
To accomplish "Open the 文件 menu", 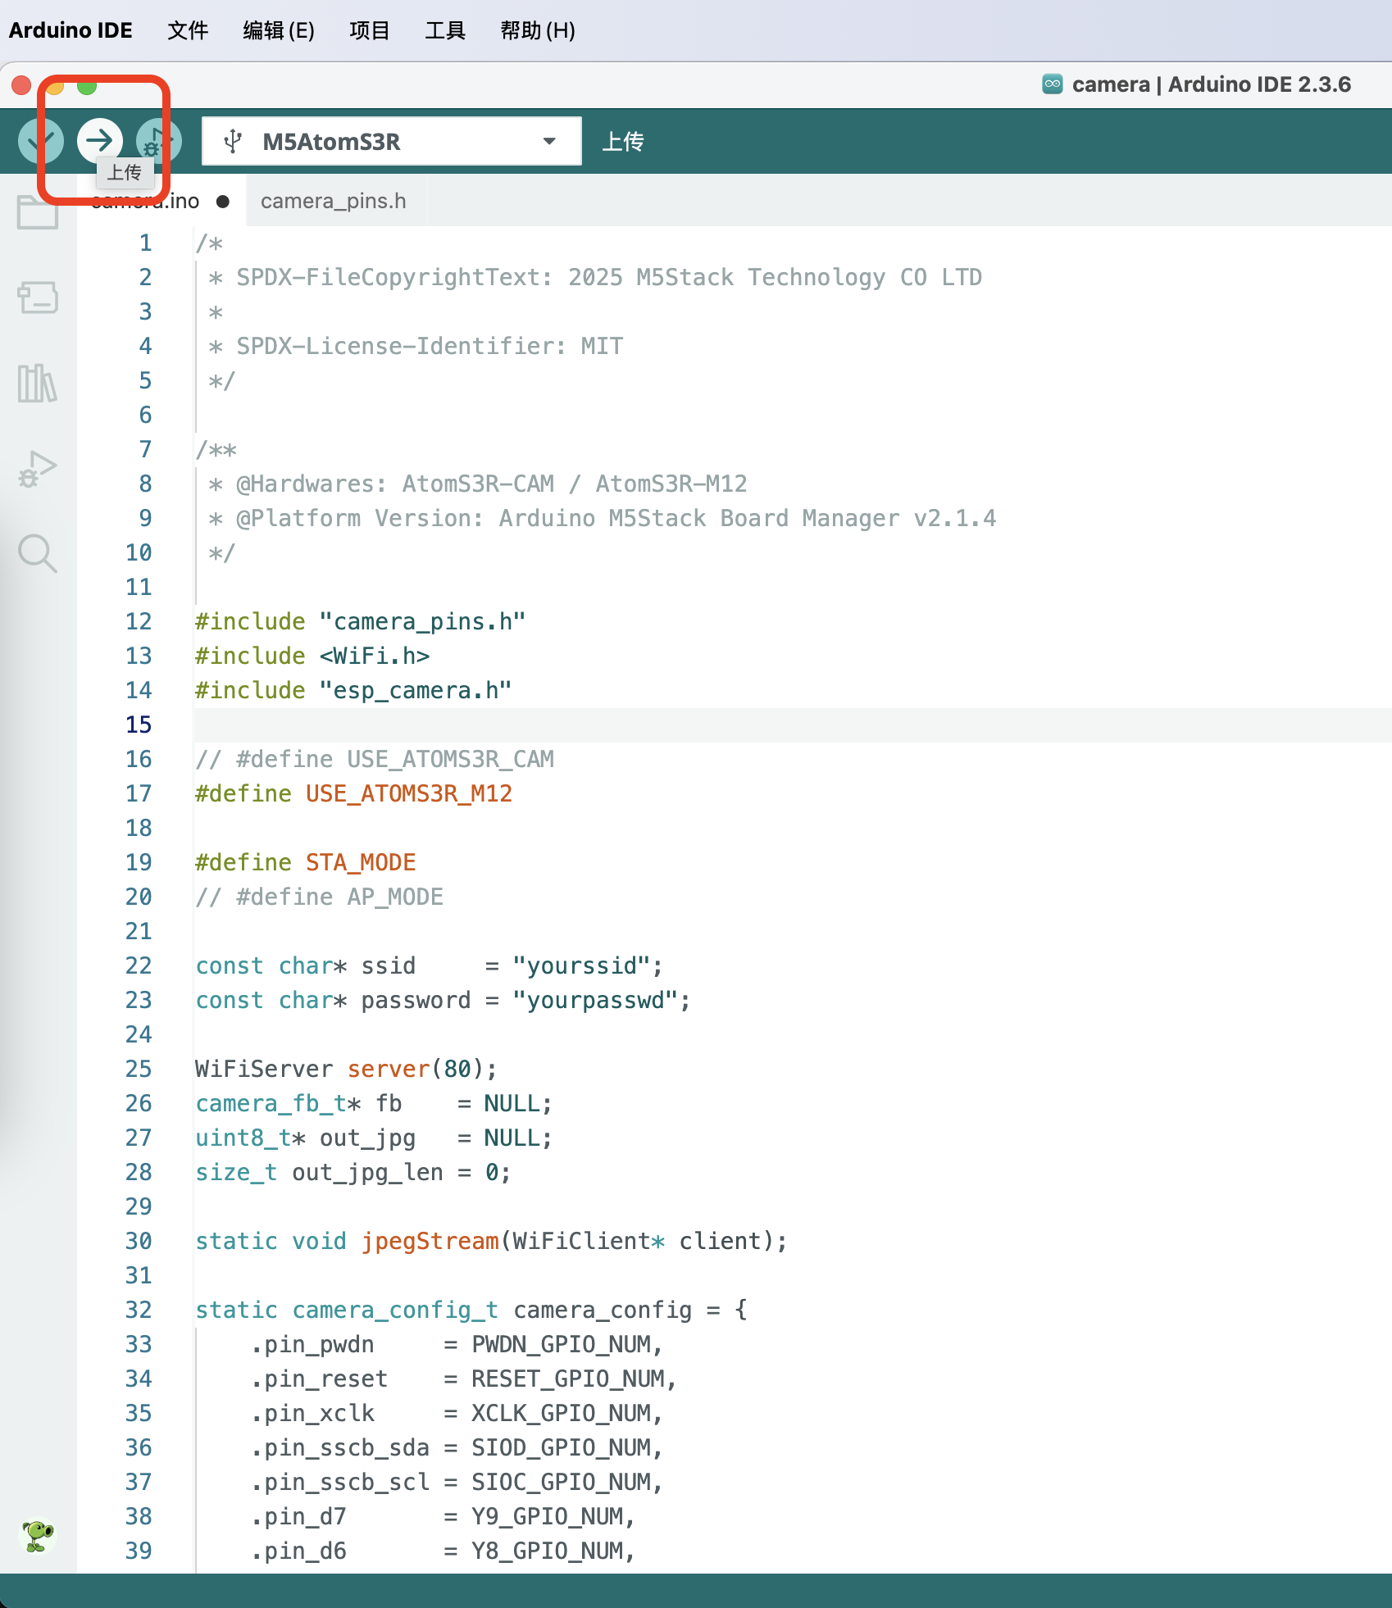I will click(x=188, y=30).
